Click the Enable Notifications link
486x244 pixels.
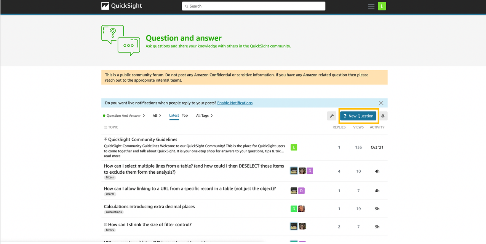(x=235, y=103)
